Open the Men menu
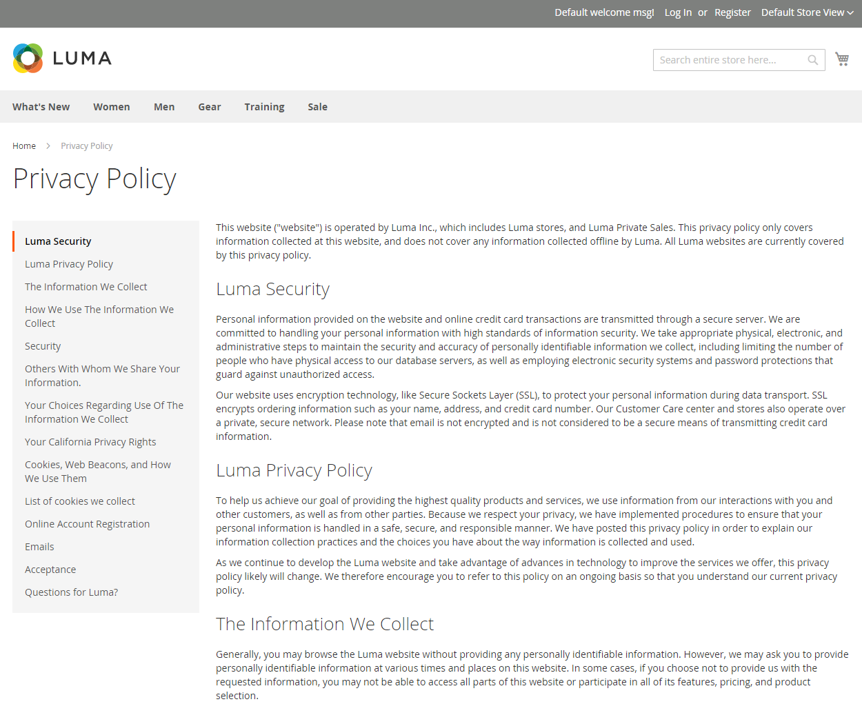Viewport: 862px width, 704px height. coord(164,107)
